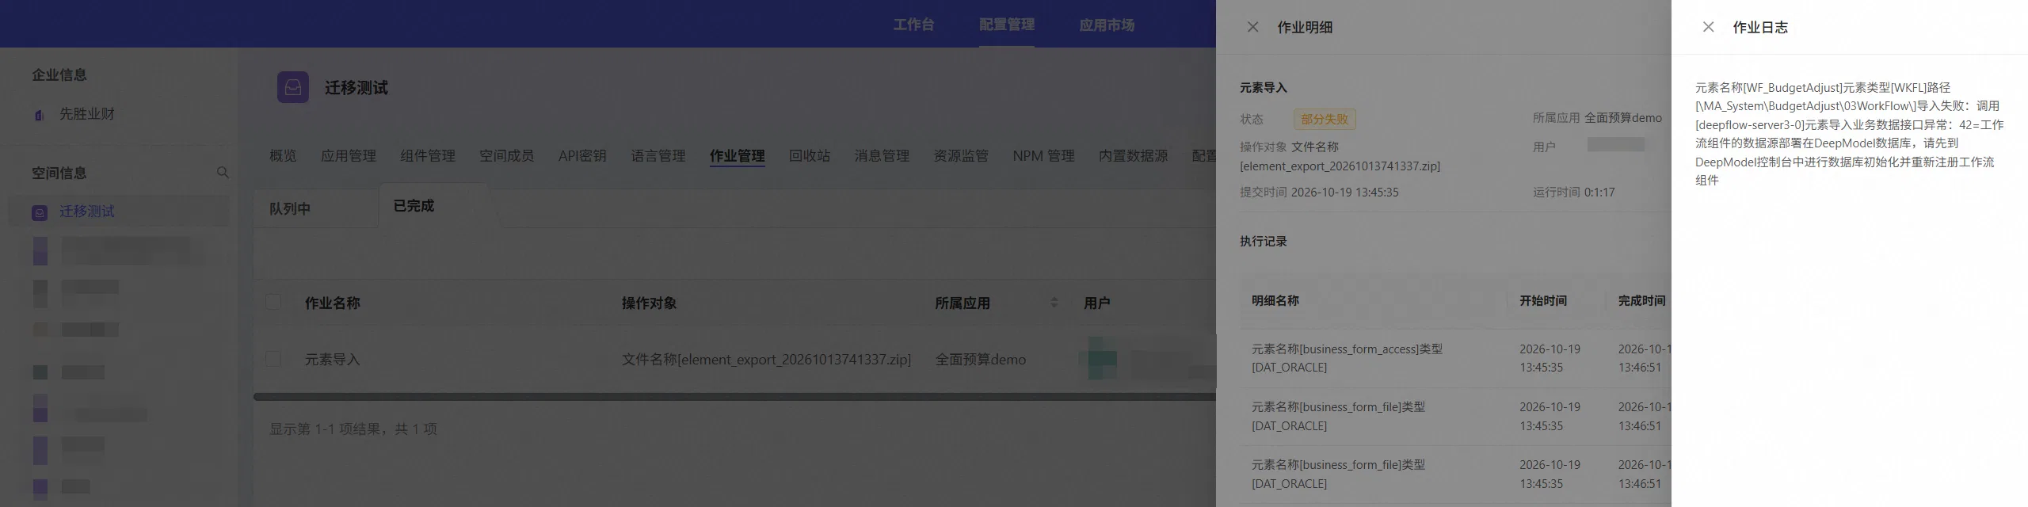Click the horizontal scrollbar under the job table
2028x507 pixels.
point(734,396)
